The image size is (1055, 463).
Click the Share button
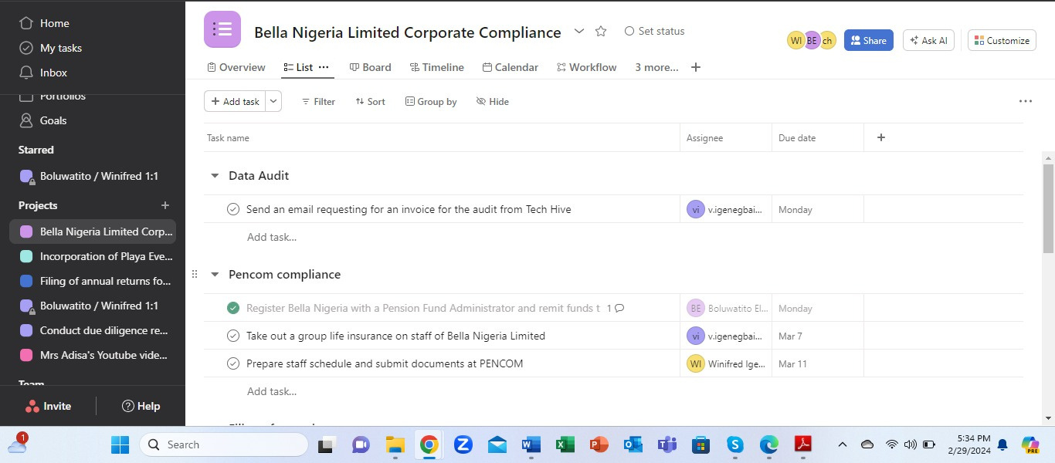coord(869,40)
